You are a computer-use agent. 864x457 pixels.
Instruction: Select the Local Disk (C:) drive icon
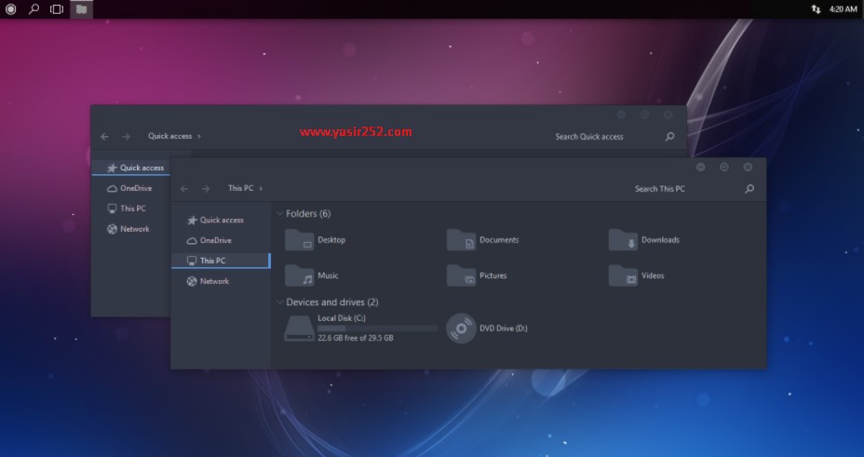[x=299, y=329]
